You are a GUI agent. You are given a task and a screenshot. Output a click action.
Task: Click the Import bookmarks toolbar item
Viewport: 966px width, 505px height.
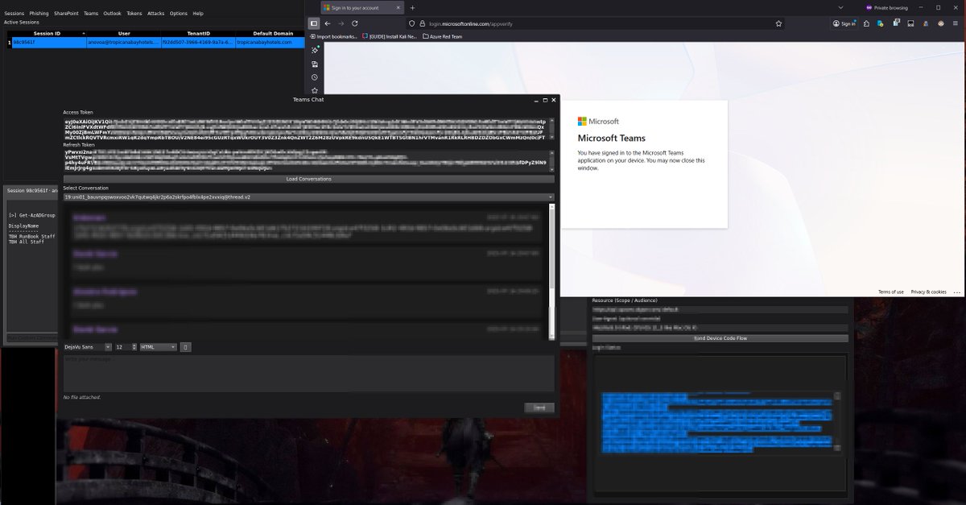333,36
